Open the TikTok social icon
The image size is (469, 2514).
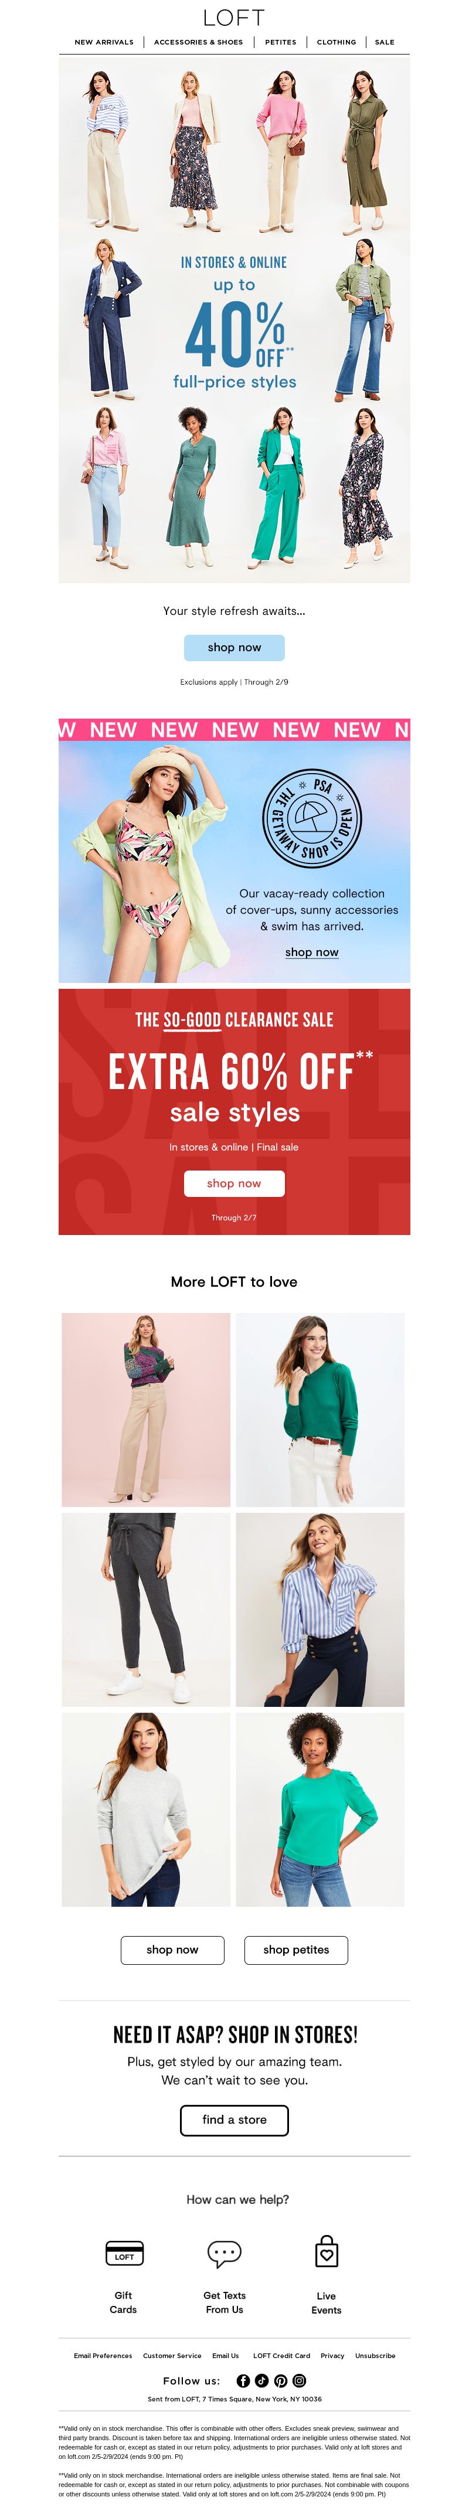pos(262,2380)
